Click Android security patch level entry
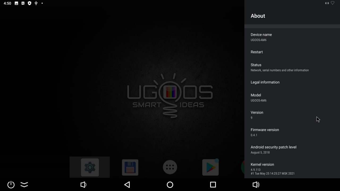Viewport: 340px width, 191px height. click(292, 150)
